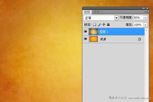Viewport: 153px width, 102px height.
Task: Hide 图层 1 using its eye icon
Action: point(85,32)
